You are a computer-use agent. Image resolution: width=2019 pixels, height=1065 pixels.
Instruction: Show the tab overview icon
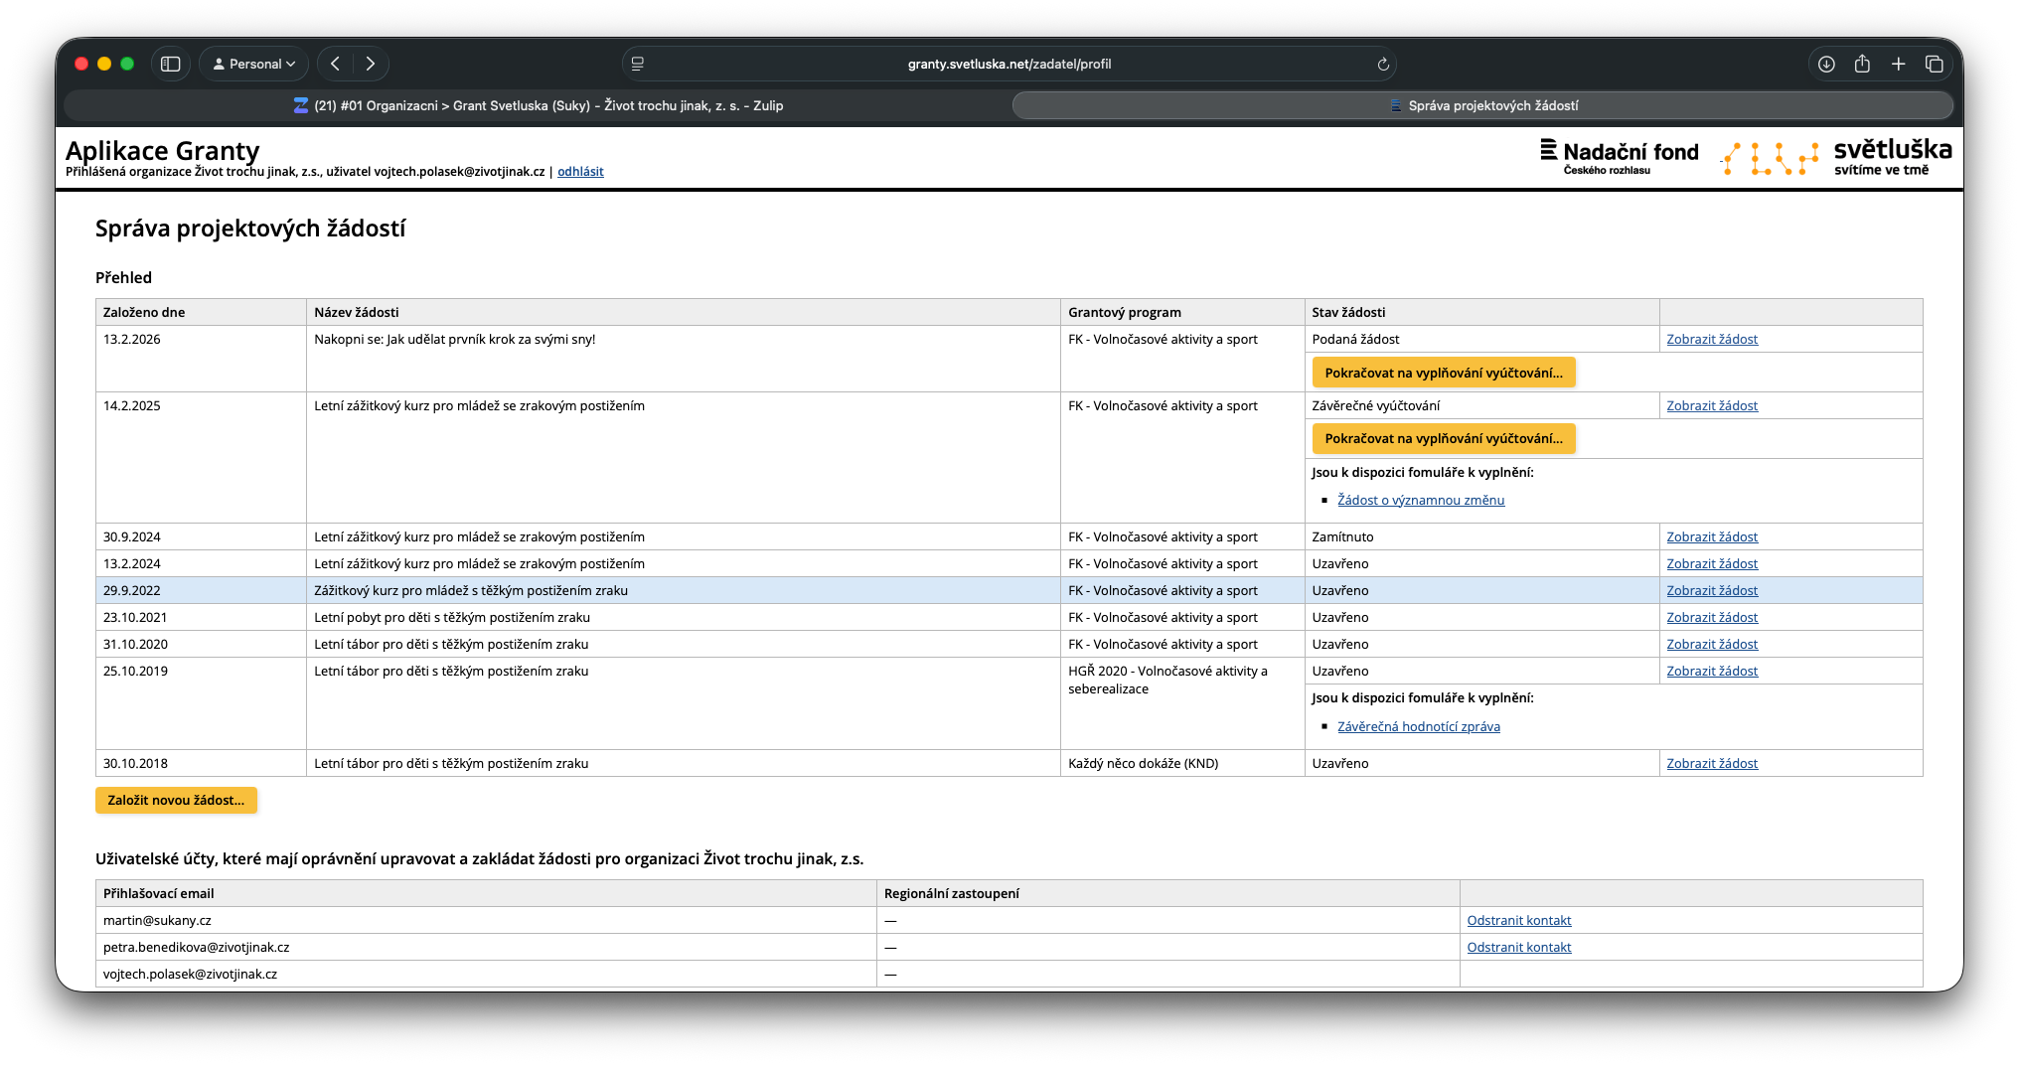1934,64
